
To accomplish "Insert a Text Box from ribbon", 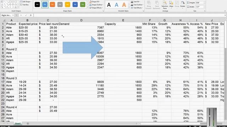I will pos(24,5).
